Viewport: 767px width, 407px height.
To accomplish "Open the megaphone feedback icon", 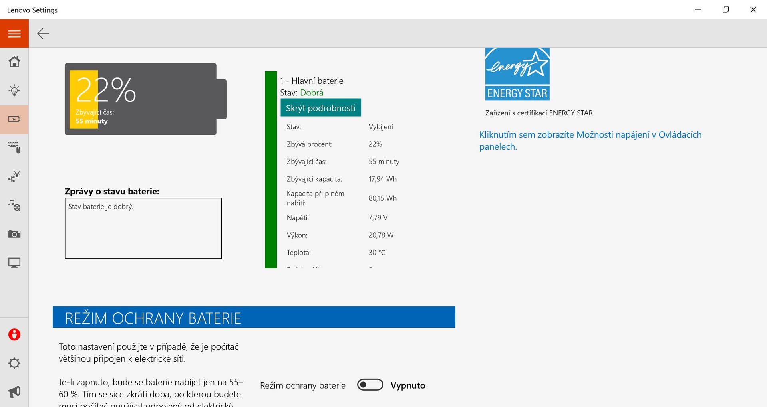I will click(14, 392).
